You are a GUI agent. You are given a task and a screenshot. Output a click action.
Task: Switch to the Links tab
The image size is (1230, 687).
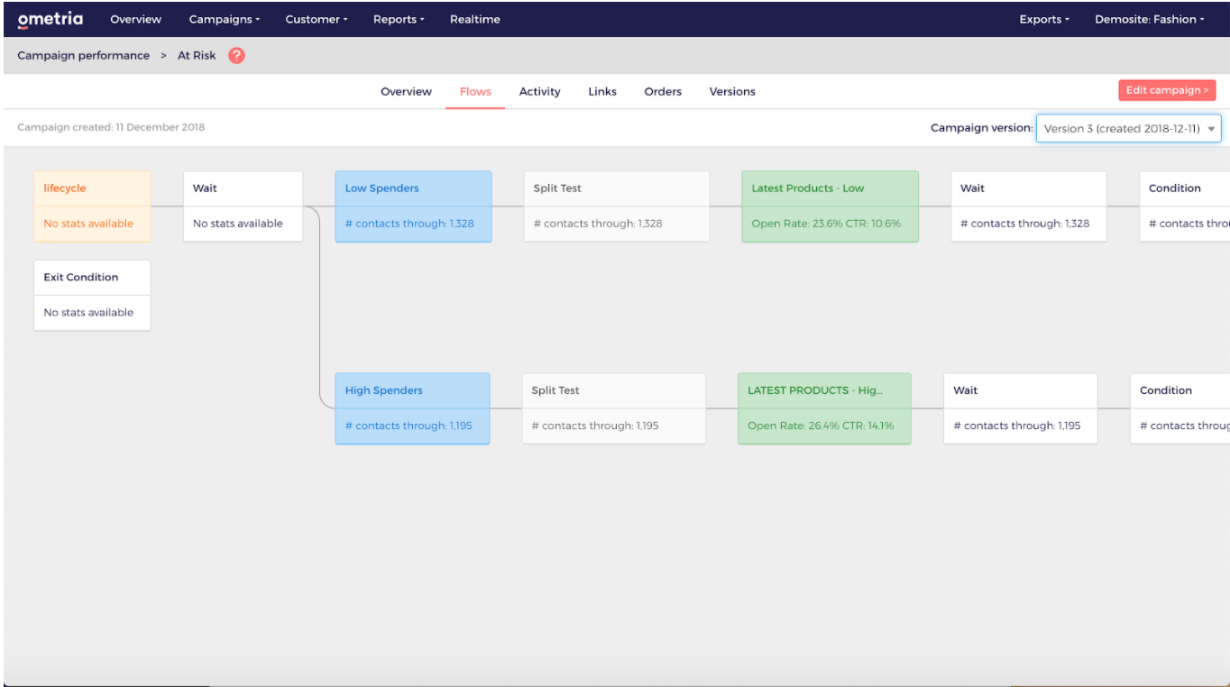click(x=602, y=91)
